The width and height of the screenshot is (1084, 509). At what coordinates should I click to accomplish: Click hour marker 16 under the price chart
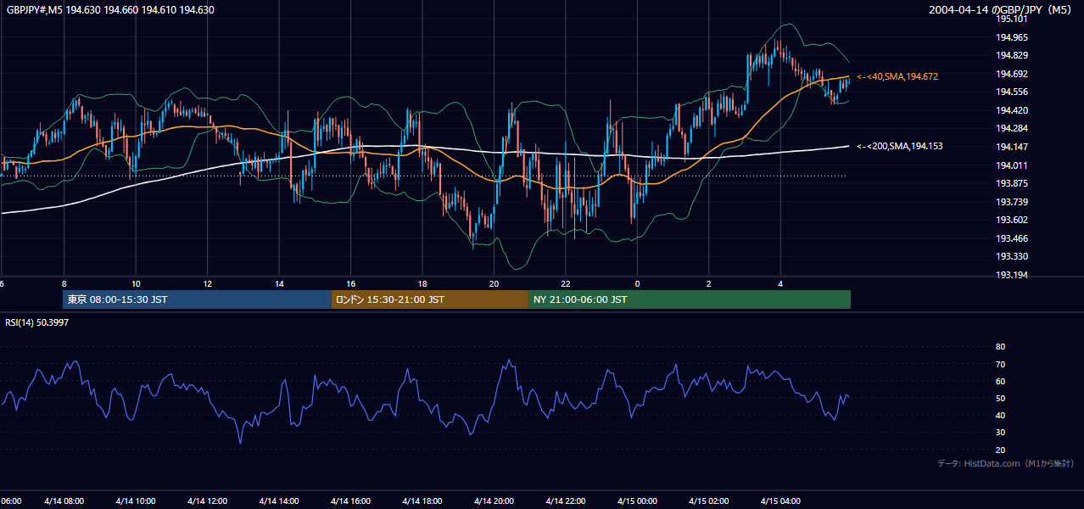click(350, 284)
